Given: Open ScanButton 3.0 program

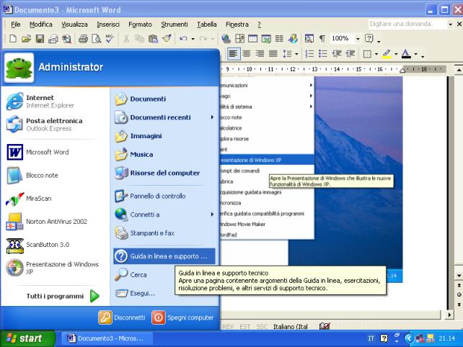Looking at the screenshot, I should tap(55, 245).
